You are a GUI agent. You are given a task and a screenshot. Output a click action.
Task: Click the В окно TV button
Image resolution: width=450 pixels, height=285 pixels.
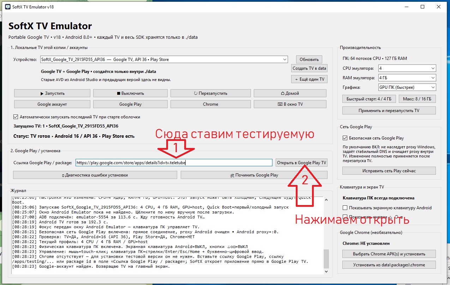[290, 104]
